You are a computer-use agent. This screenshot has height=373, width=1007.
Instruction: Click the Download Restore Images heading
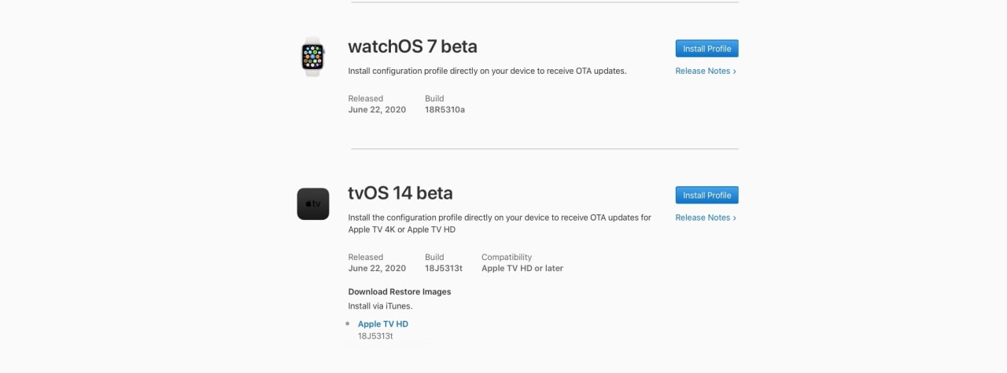400,292
